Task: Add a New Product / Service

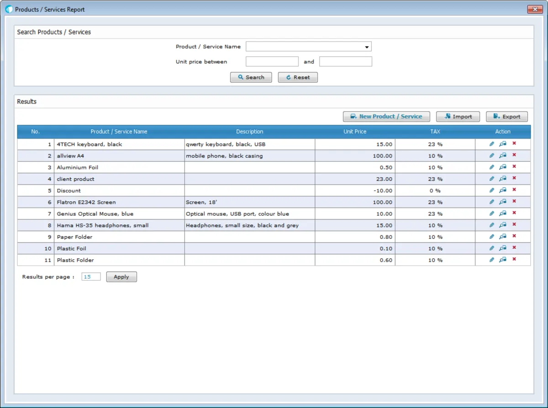Action: click(x=386, y=117)
